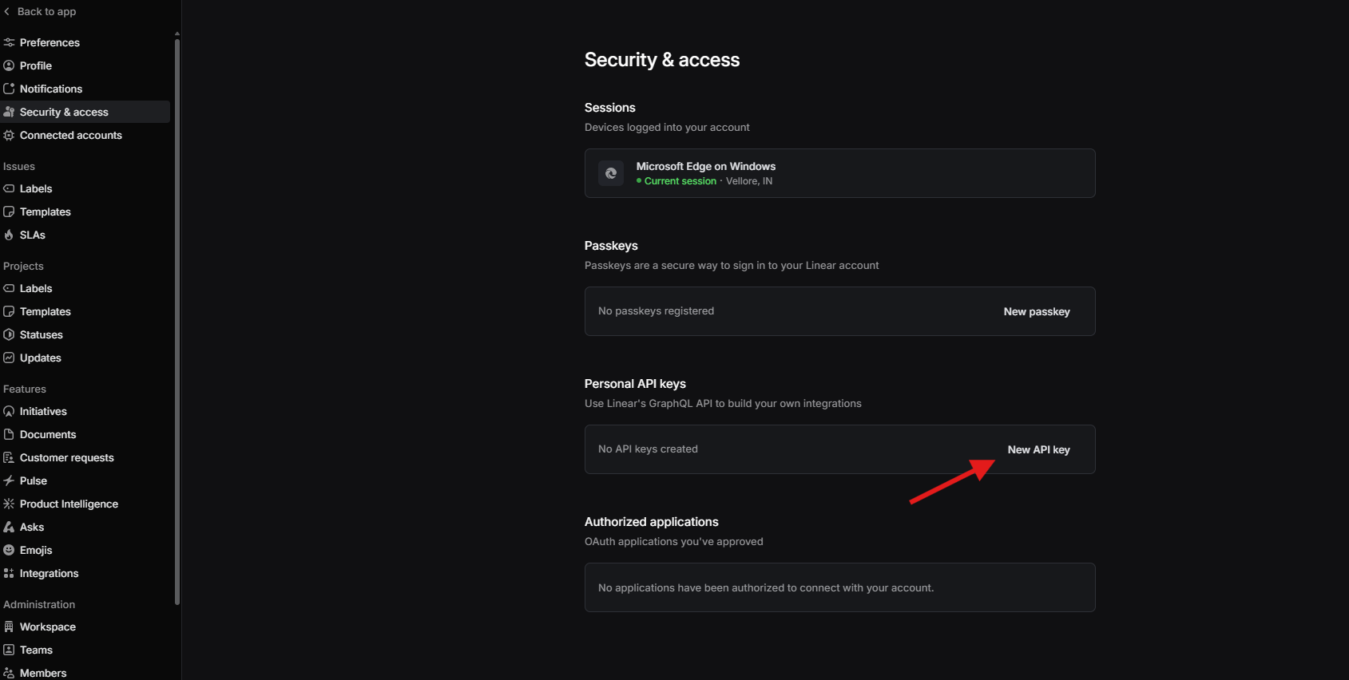Click the SLAs flame icon
Image resolution: width=1349 pixels, height=680 pixels.
coord(9,235)
